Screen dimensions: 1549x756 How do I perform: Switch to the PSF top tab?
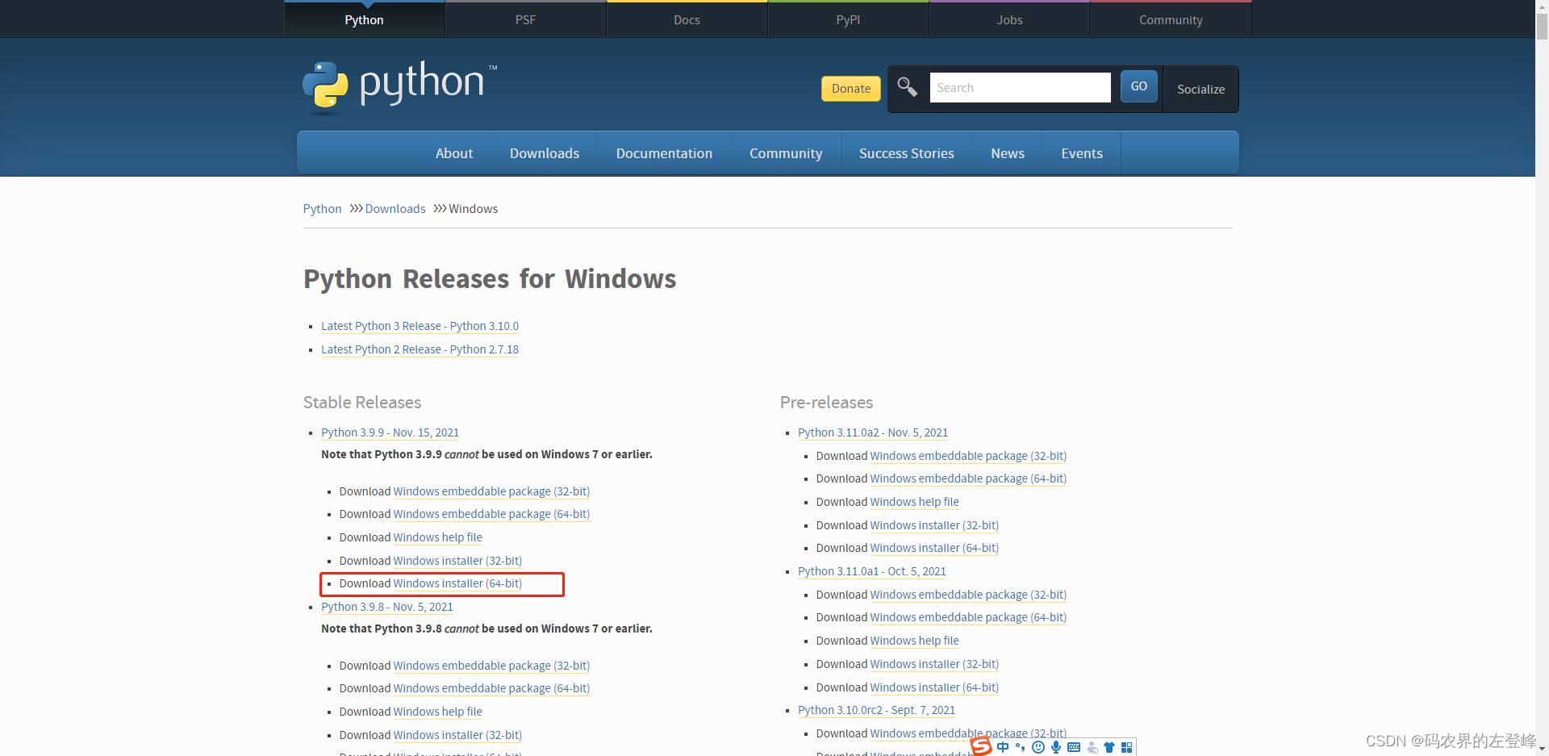[526, 19]
